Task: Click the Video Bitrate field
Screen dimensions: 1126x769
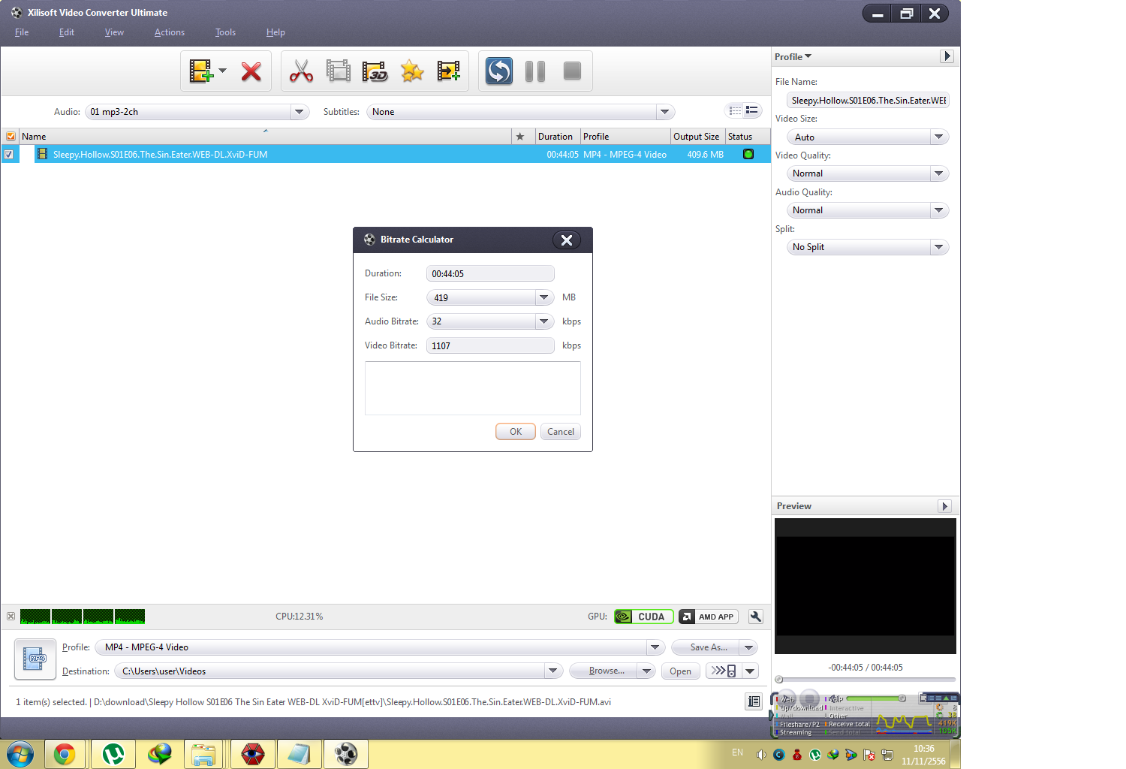Action: 490,345
